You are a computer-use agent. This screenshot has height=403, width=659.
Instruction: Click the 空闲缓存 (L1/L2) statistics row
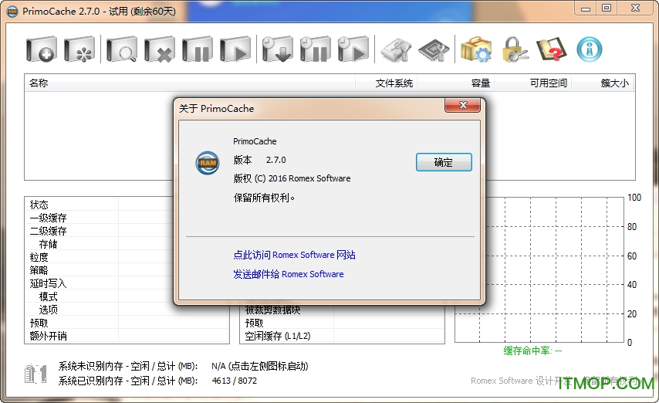coord(342,336)
